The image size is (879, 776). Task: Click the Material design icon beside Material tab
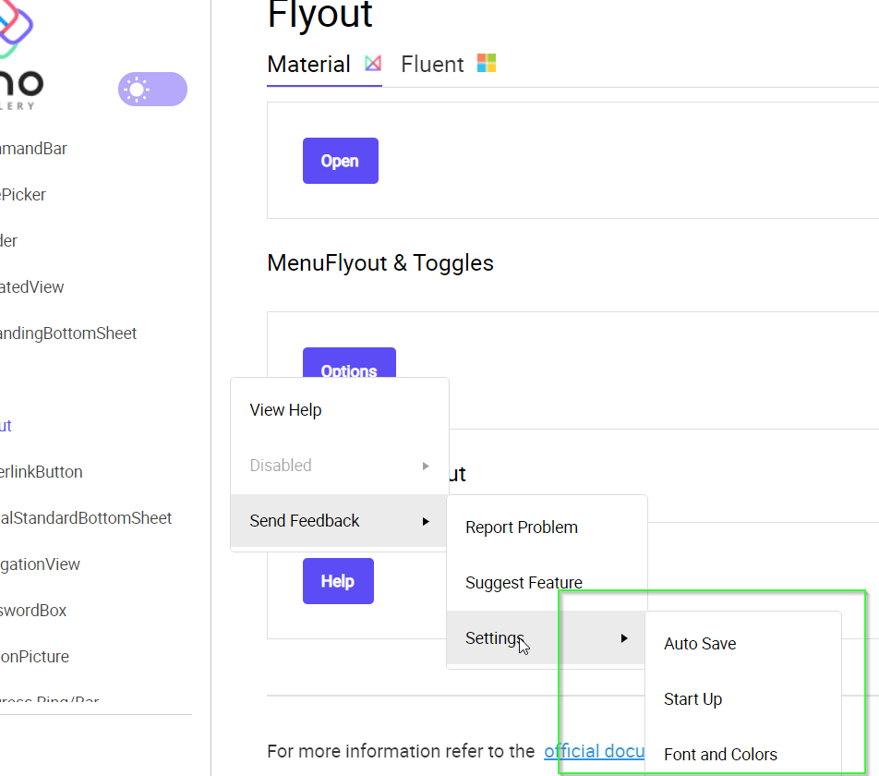(x=373, y=62)
